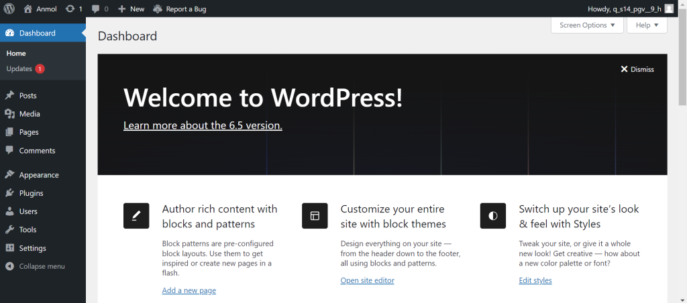Click the Pages icon in sidebar
Viewport: 687px width, 303px height.
[x=9, y=132]
